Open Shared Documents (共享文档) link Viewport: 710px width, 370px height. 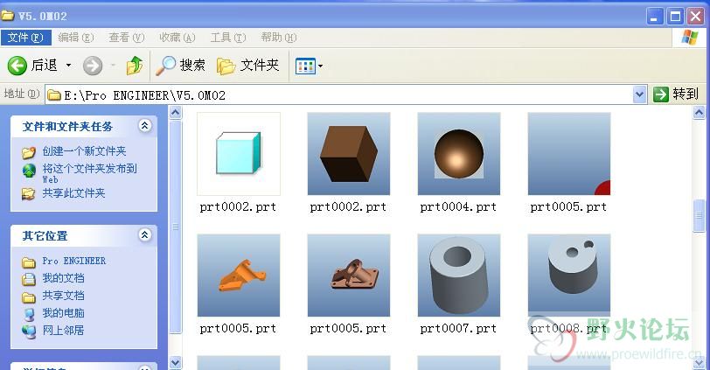pos(63,296)
